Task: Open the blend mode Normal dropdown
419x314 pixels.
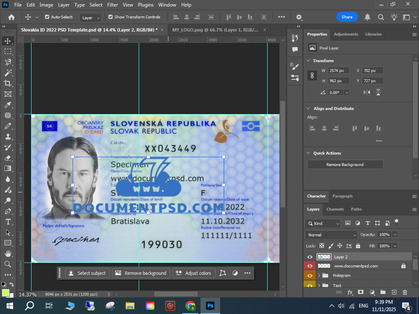Action: (331, 235)
